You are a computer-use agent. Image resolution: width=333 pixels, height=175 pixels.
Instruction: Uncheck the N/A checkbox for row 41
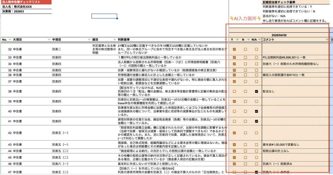pyautogui.click(x=256, y=121)
